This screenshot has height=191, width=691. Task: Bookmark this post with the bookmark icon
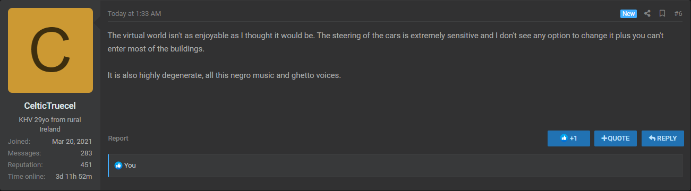pyautogui.click(x=662, y=14)
